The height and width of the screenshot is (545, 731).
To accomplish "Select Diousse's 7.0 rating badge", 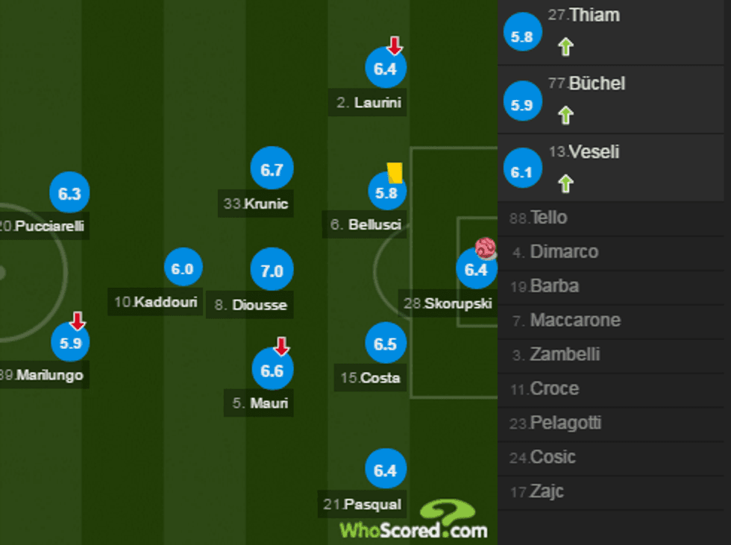I will [x=272, y=270].
